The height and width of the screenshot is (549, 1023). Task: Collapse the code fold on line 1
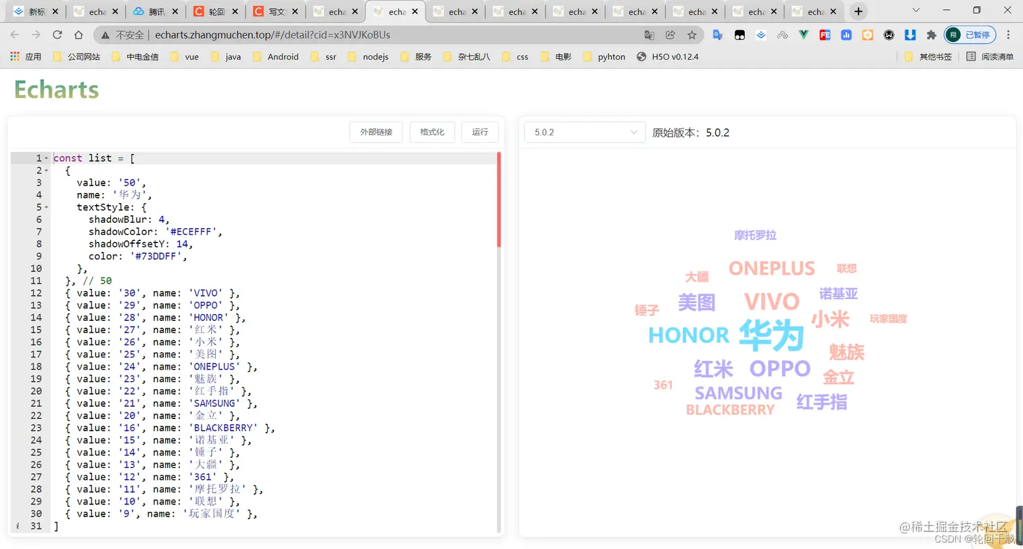pos(46,158)
